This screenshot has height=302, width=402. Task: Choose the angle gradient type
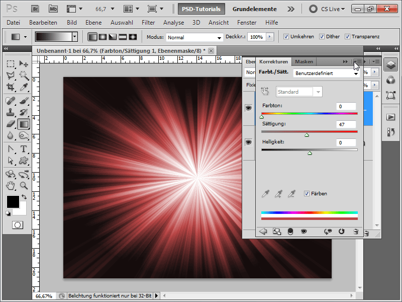(x=113, y=37)
